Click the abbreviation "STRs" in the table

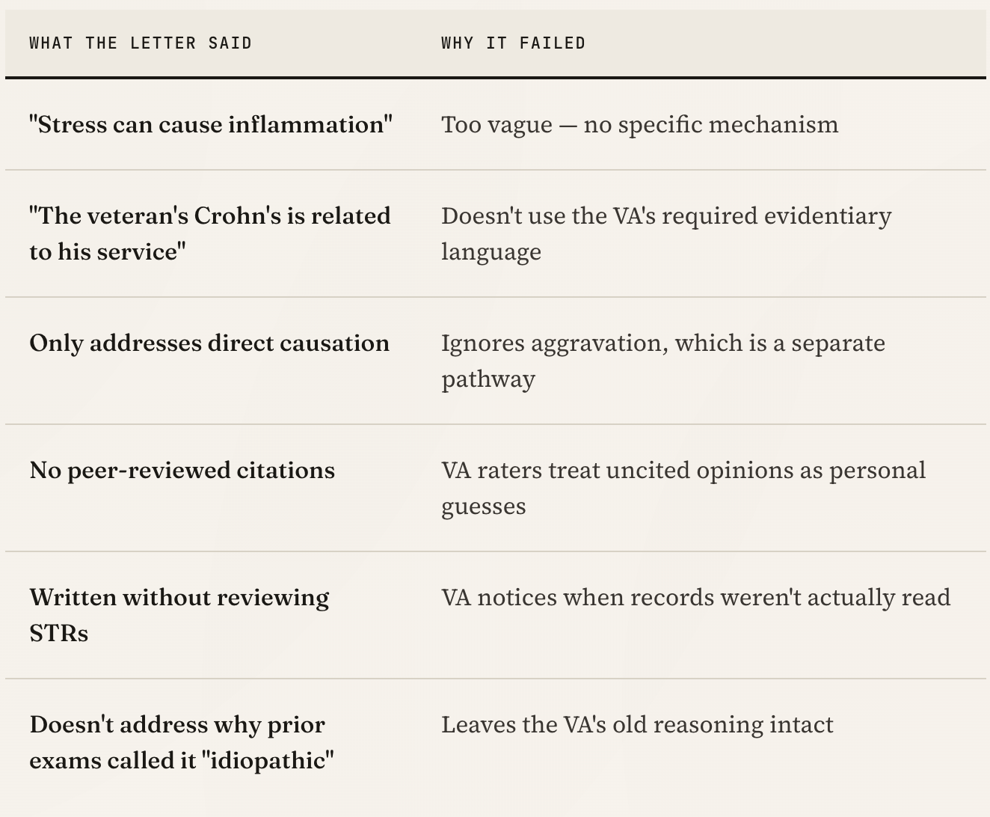coord(59,634)
